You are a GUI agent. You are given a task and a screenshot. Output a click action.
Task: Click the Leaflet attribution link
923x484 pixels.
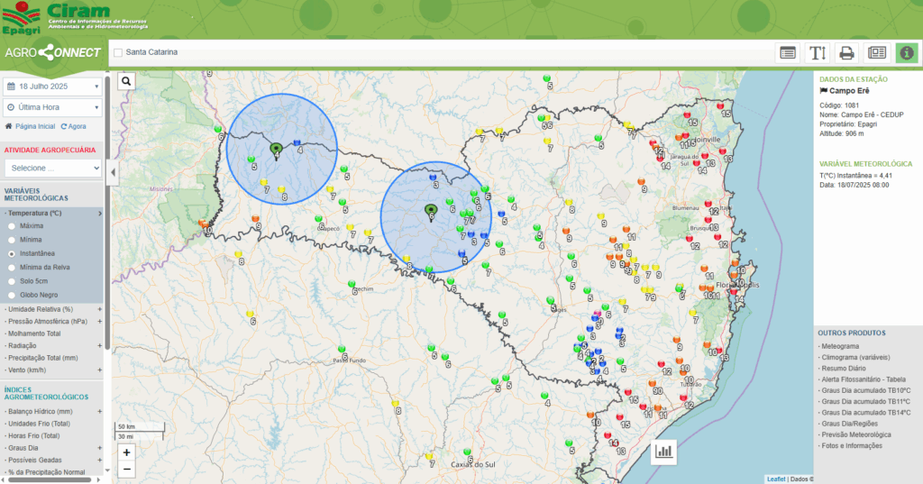click(776, 479)
